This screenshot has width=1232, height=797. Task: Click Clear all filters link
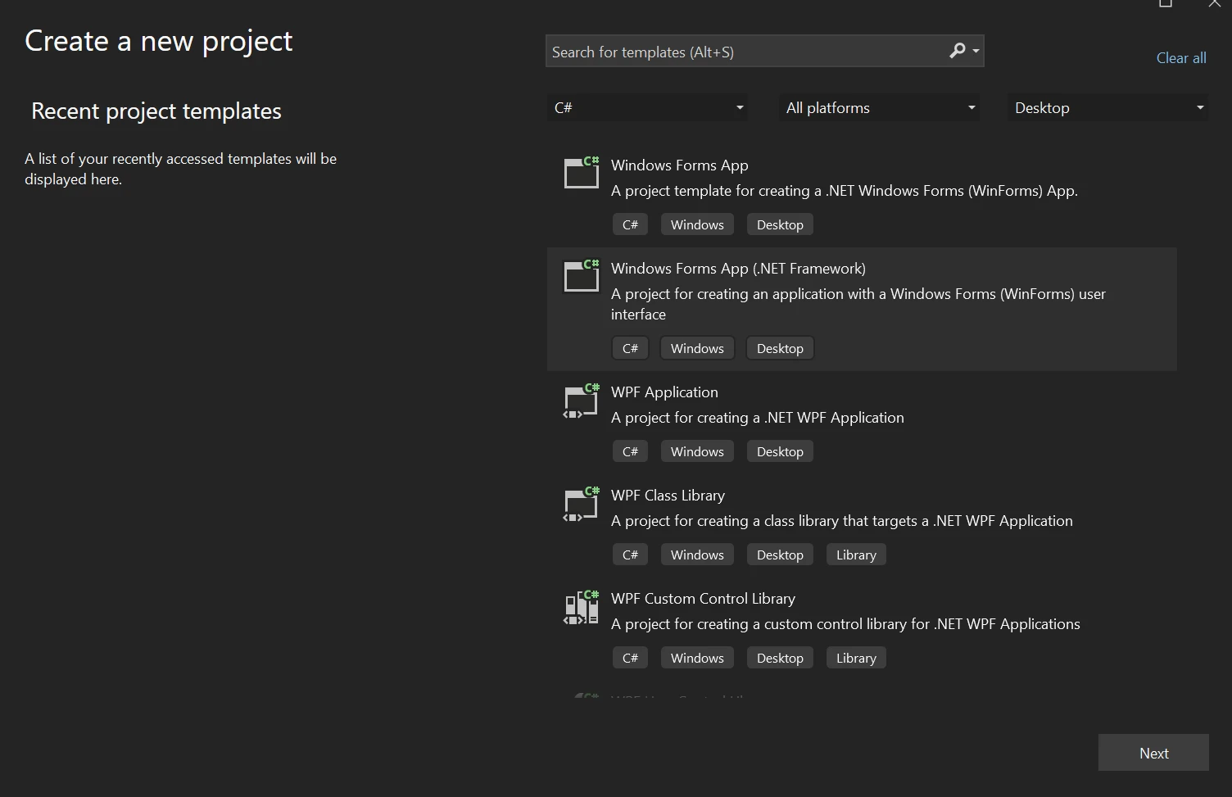tap(1180, 57)
